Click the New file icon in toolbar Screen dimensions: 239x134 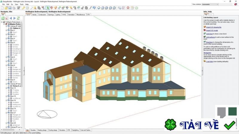[2, 8]
